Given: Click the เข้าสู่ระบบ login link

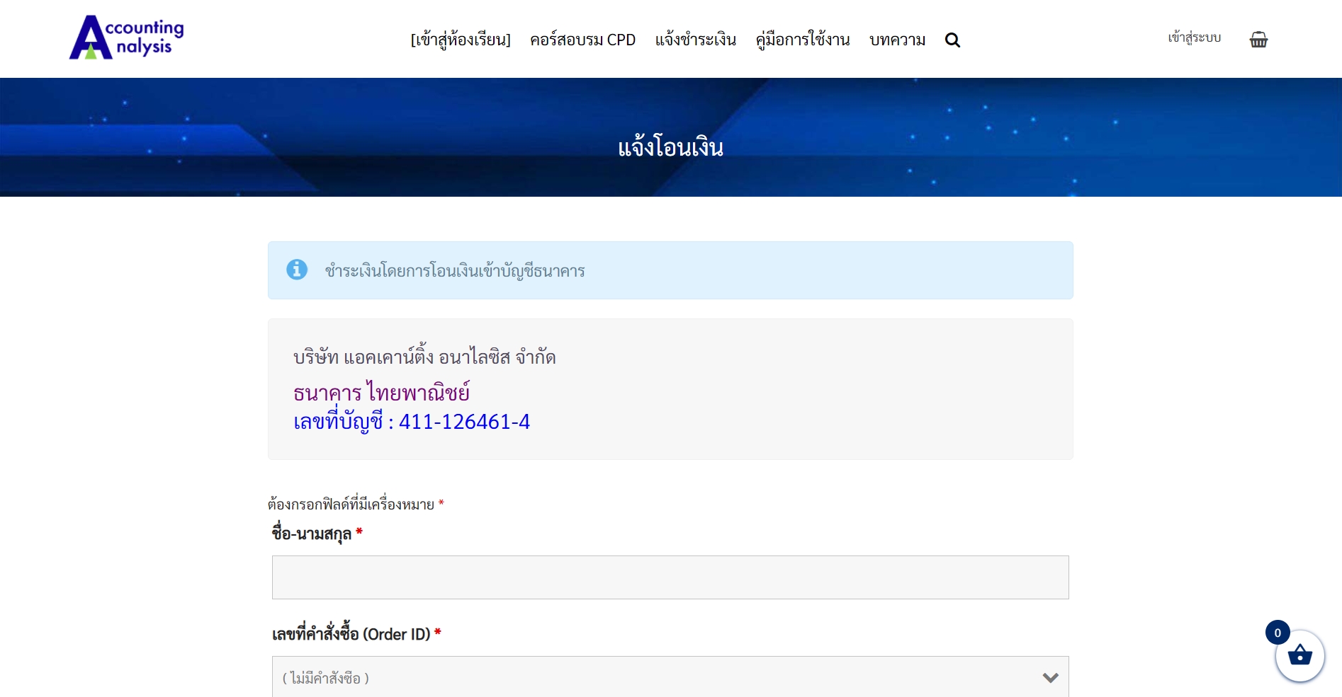Looking at the screenshot, I should tap(1195, 38).
